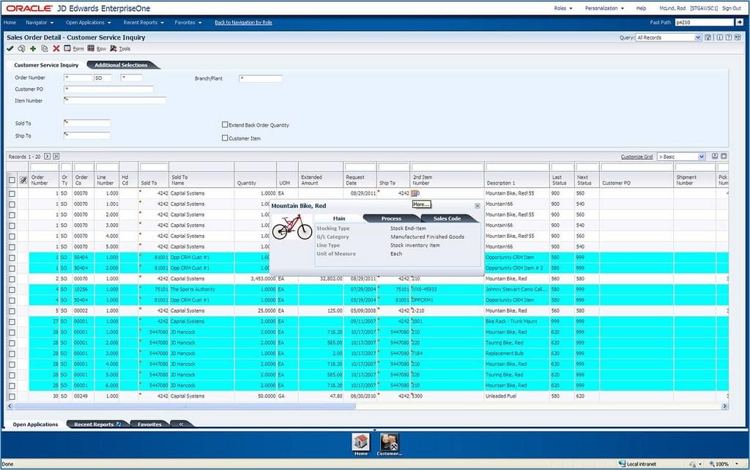This screenshot has width=750, height=470.
Task: Click the Fast Path input field
Action: (x=704, y=23)
